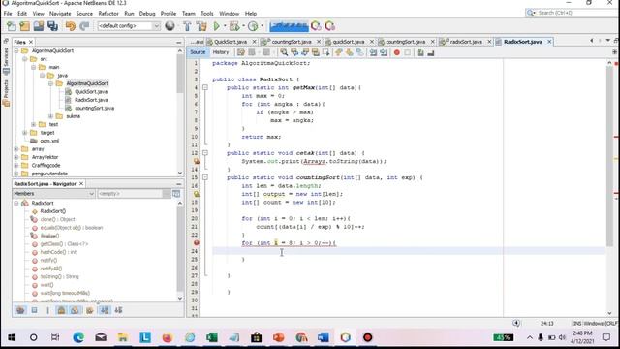Screen dimensions: 620x349
Task: Open the Run dropdown arrow beside play icon
Action: pos(225,26)
